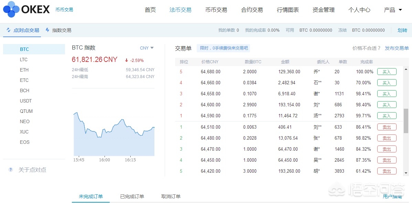Switch to the 取消订单 tab

pos(171,196)
